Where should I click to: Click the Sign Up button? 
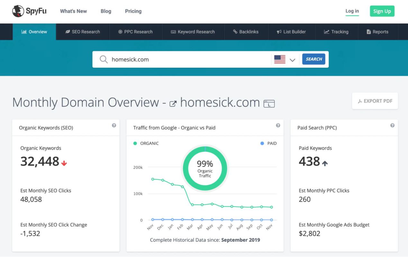(x=382, y=11)
